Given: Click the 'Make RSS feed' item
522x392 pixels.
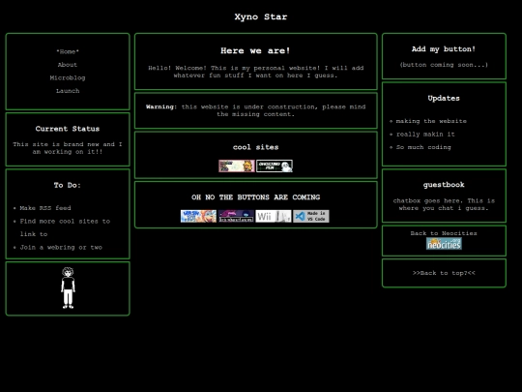Looking at the screenshot, I should [x=45, y=208].
